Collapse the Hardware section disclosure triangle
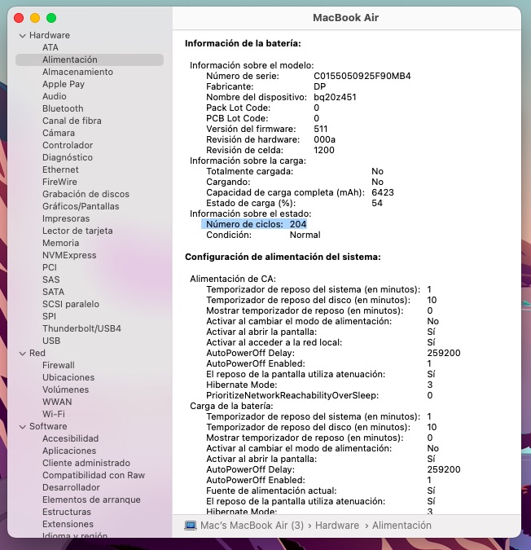This screenshot has width=531, height=550. pos(22,36)
